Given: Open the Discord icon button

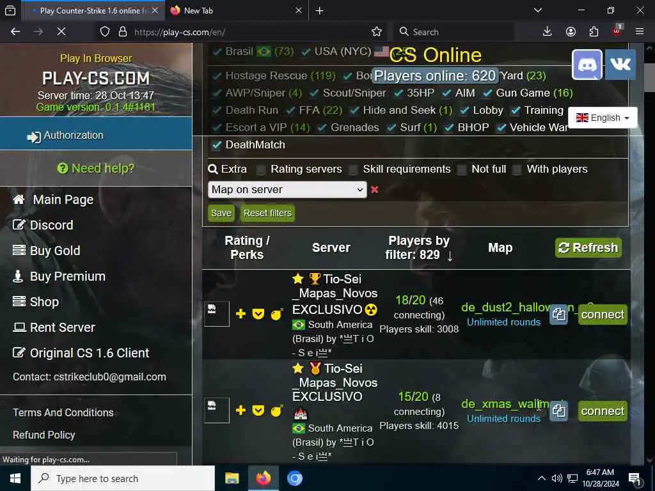Looking at the screenshot, I should (587, 65).
